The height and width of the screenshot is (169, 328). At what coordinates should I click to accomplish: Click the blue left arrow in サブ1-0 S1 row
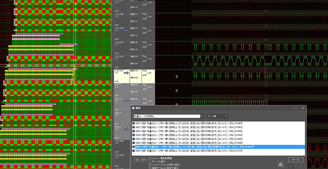click(x=127, y=101)
